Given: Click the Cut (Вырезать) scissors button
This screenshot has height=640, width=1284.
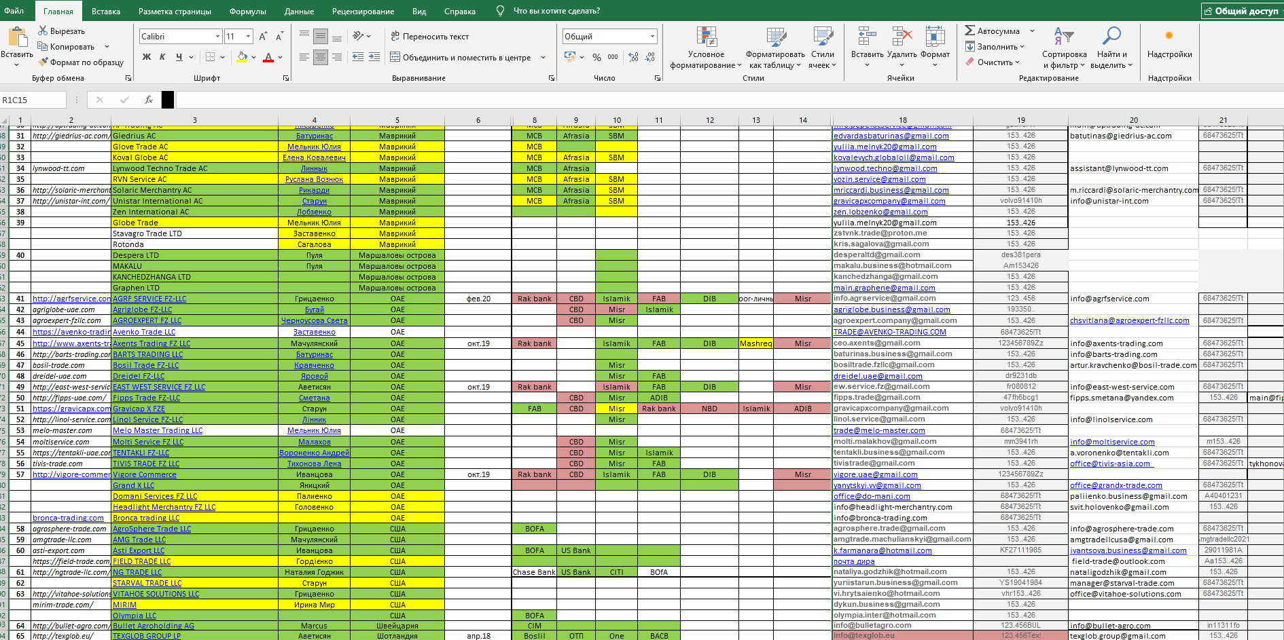Looking at the screenshot, I should point(61,31).
